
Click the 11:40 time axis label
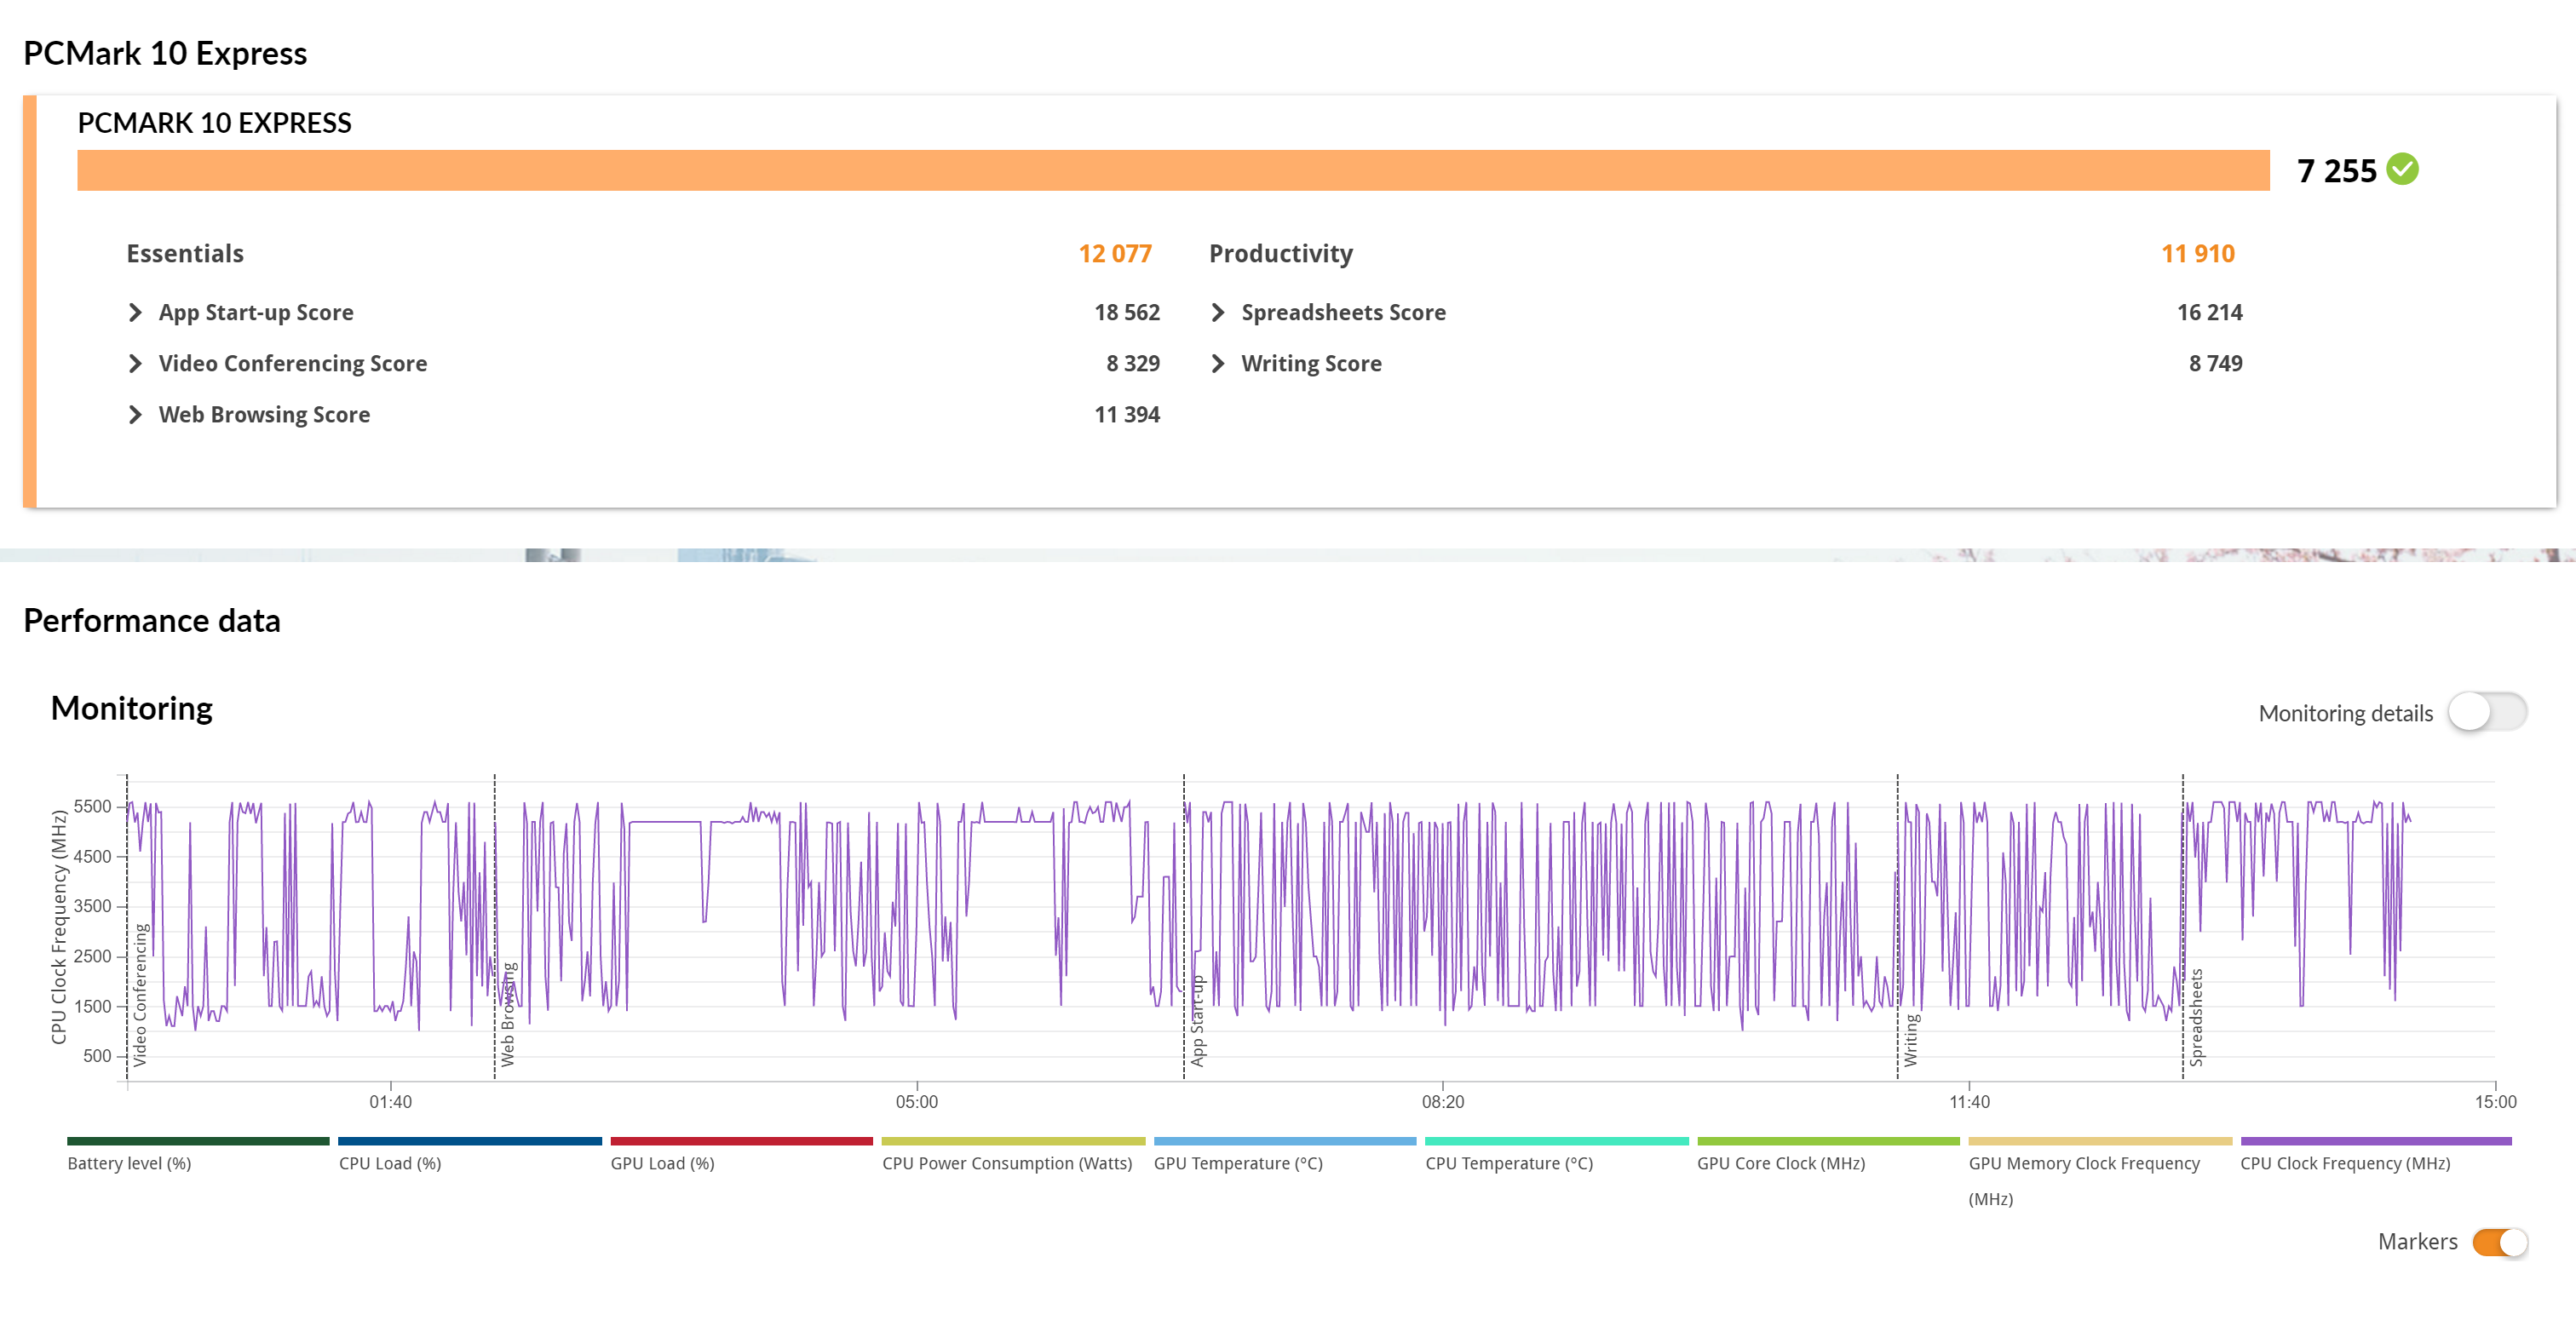pyautogui.click(x=1969, y=1102)
